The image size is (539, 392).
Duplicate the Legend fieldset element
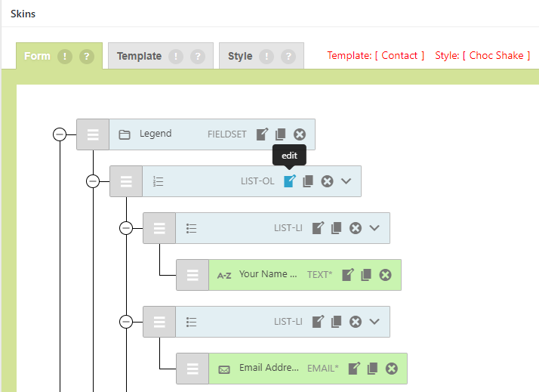(x=280, y=134)
